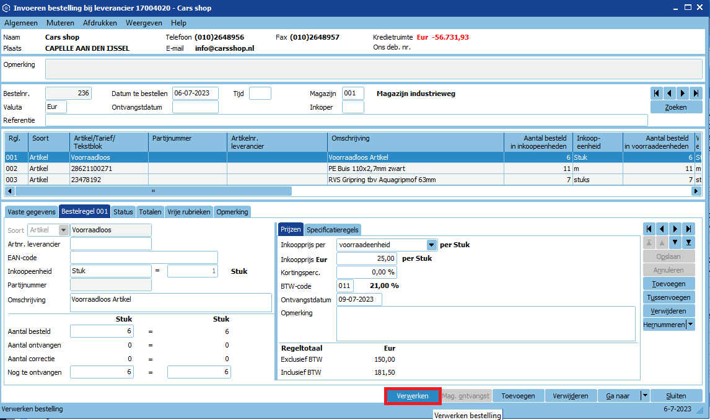
Task: Open the Inkoopprijs per dropdown
Action: [431, 245]
